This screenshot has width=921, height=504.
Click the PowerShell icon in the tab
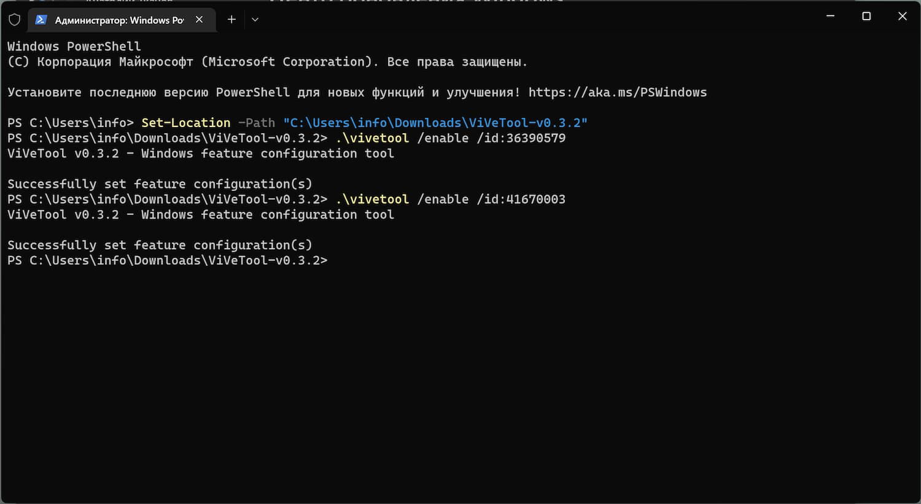pyautogui.click(x=41, y=20)
